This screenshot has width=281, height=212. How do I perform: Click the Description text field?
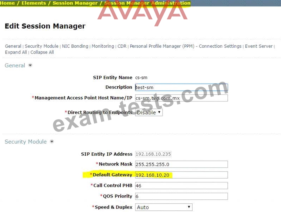pyautogui.click(x=182, y=87)
